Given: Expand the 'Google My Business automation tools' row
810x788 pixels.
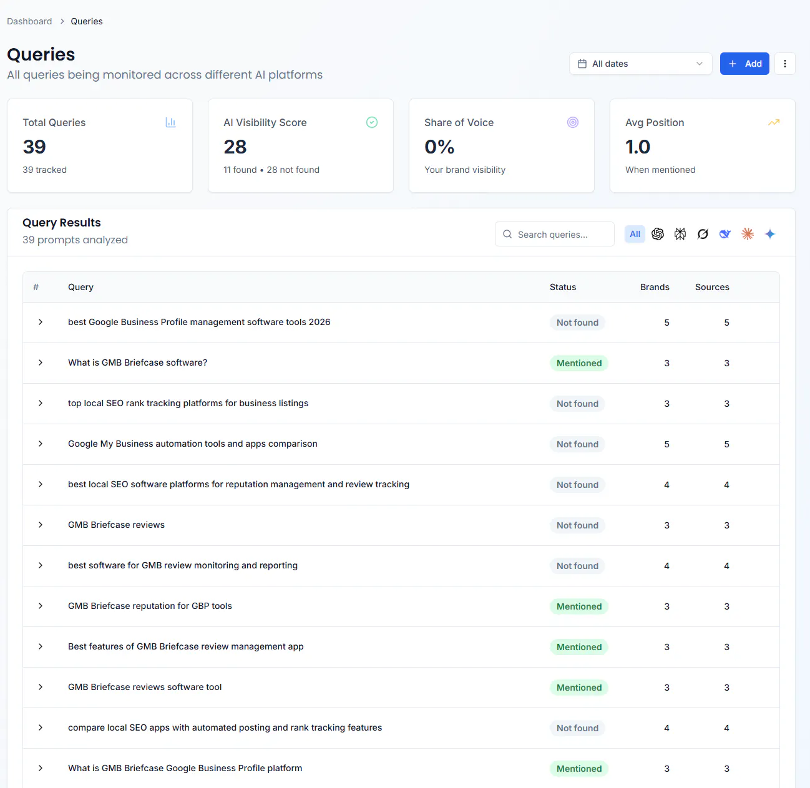Looking at the screenshot, I should [x=41, y=444].
